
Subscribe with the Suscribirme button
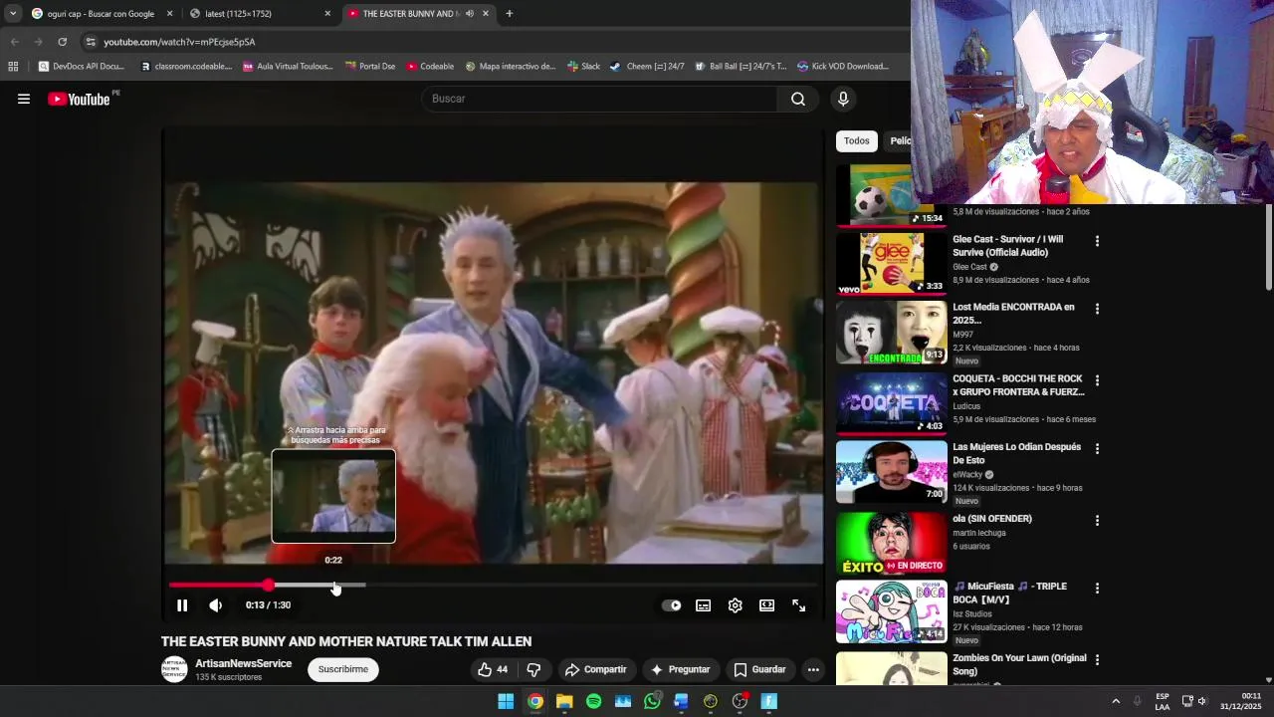coord(343,669)
